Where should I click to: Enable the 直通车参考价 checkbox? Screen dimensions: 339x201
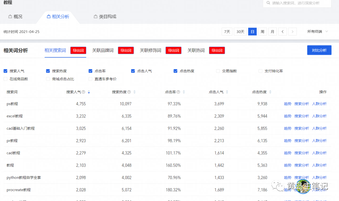click(90, 79)
